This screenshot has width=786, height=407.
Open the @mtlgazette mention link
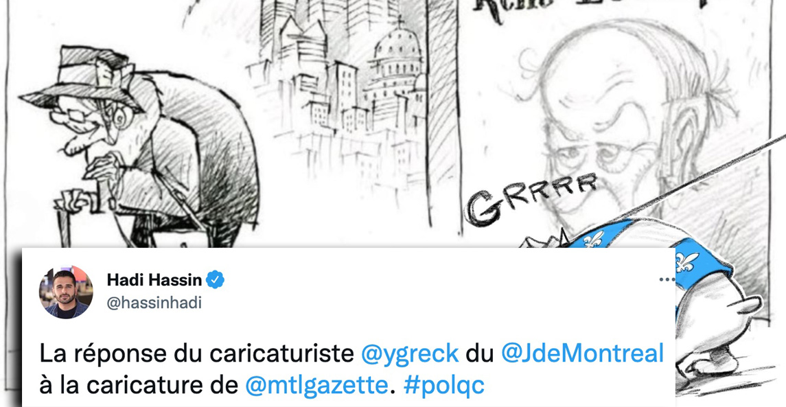317,385
